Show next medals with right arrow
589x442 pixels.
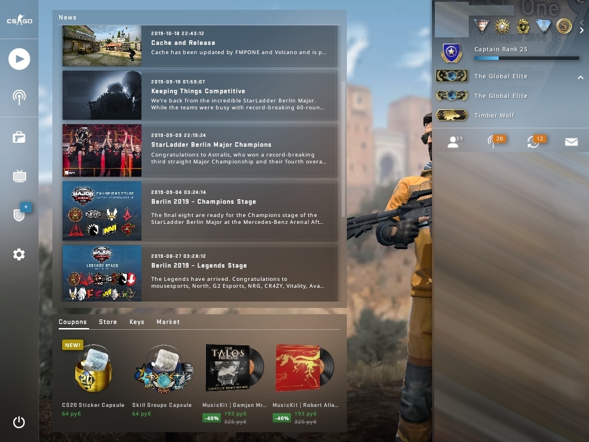tap(582, 31)
